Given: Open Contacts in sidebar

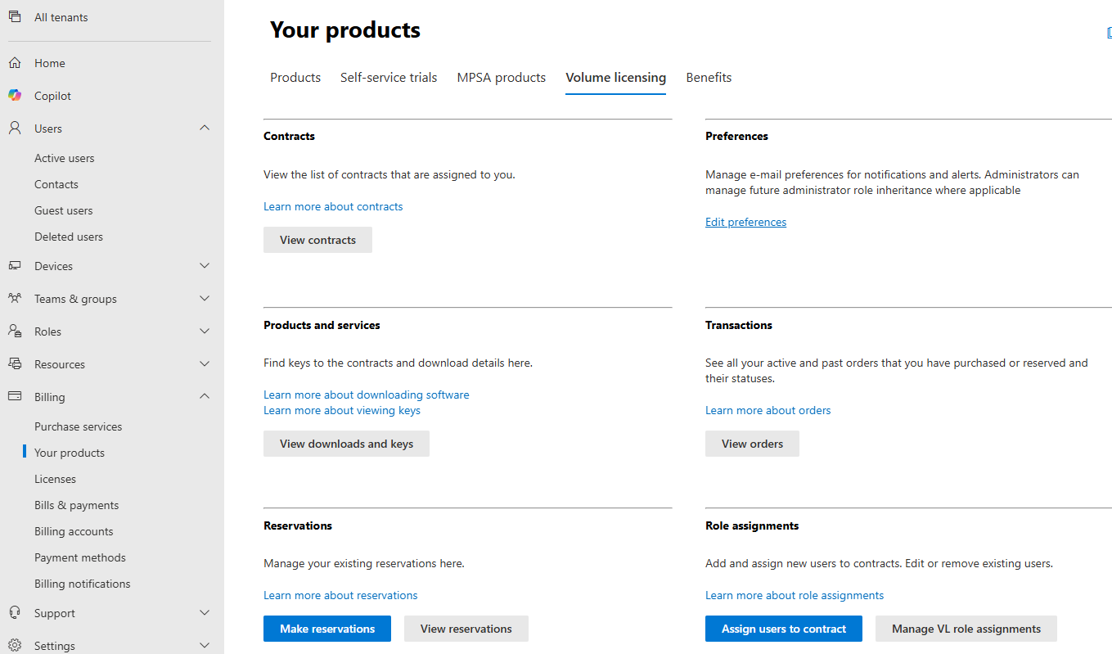Looking at the screenshot, I should pyautogui.click(x=56, y=184).
